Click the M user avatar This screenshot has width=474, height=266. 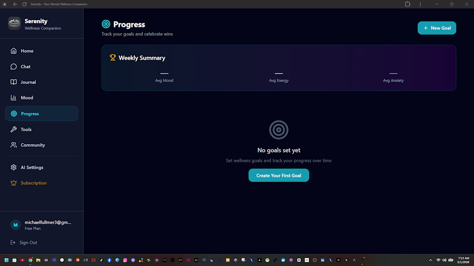[x=16, y=225]
